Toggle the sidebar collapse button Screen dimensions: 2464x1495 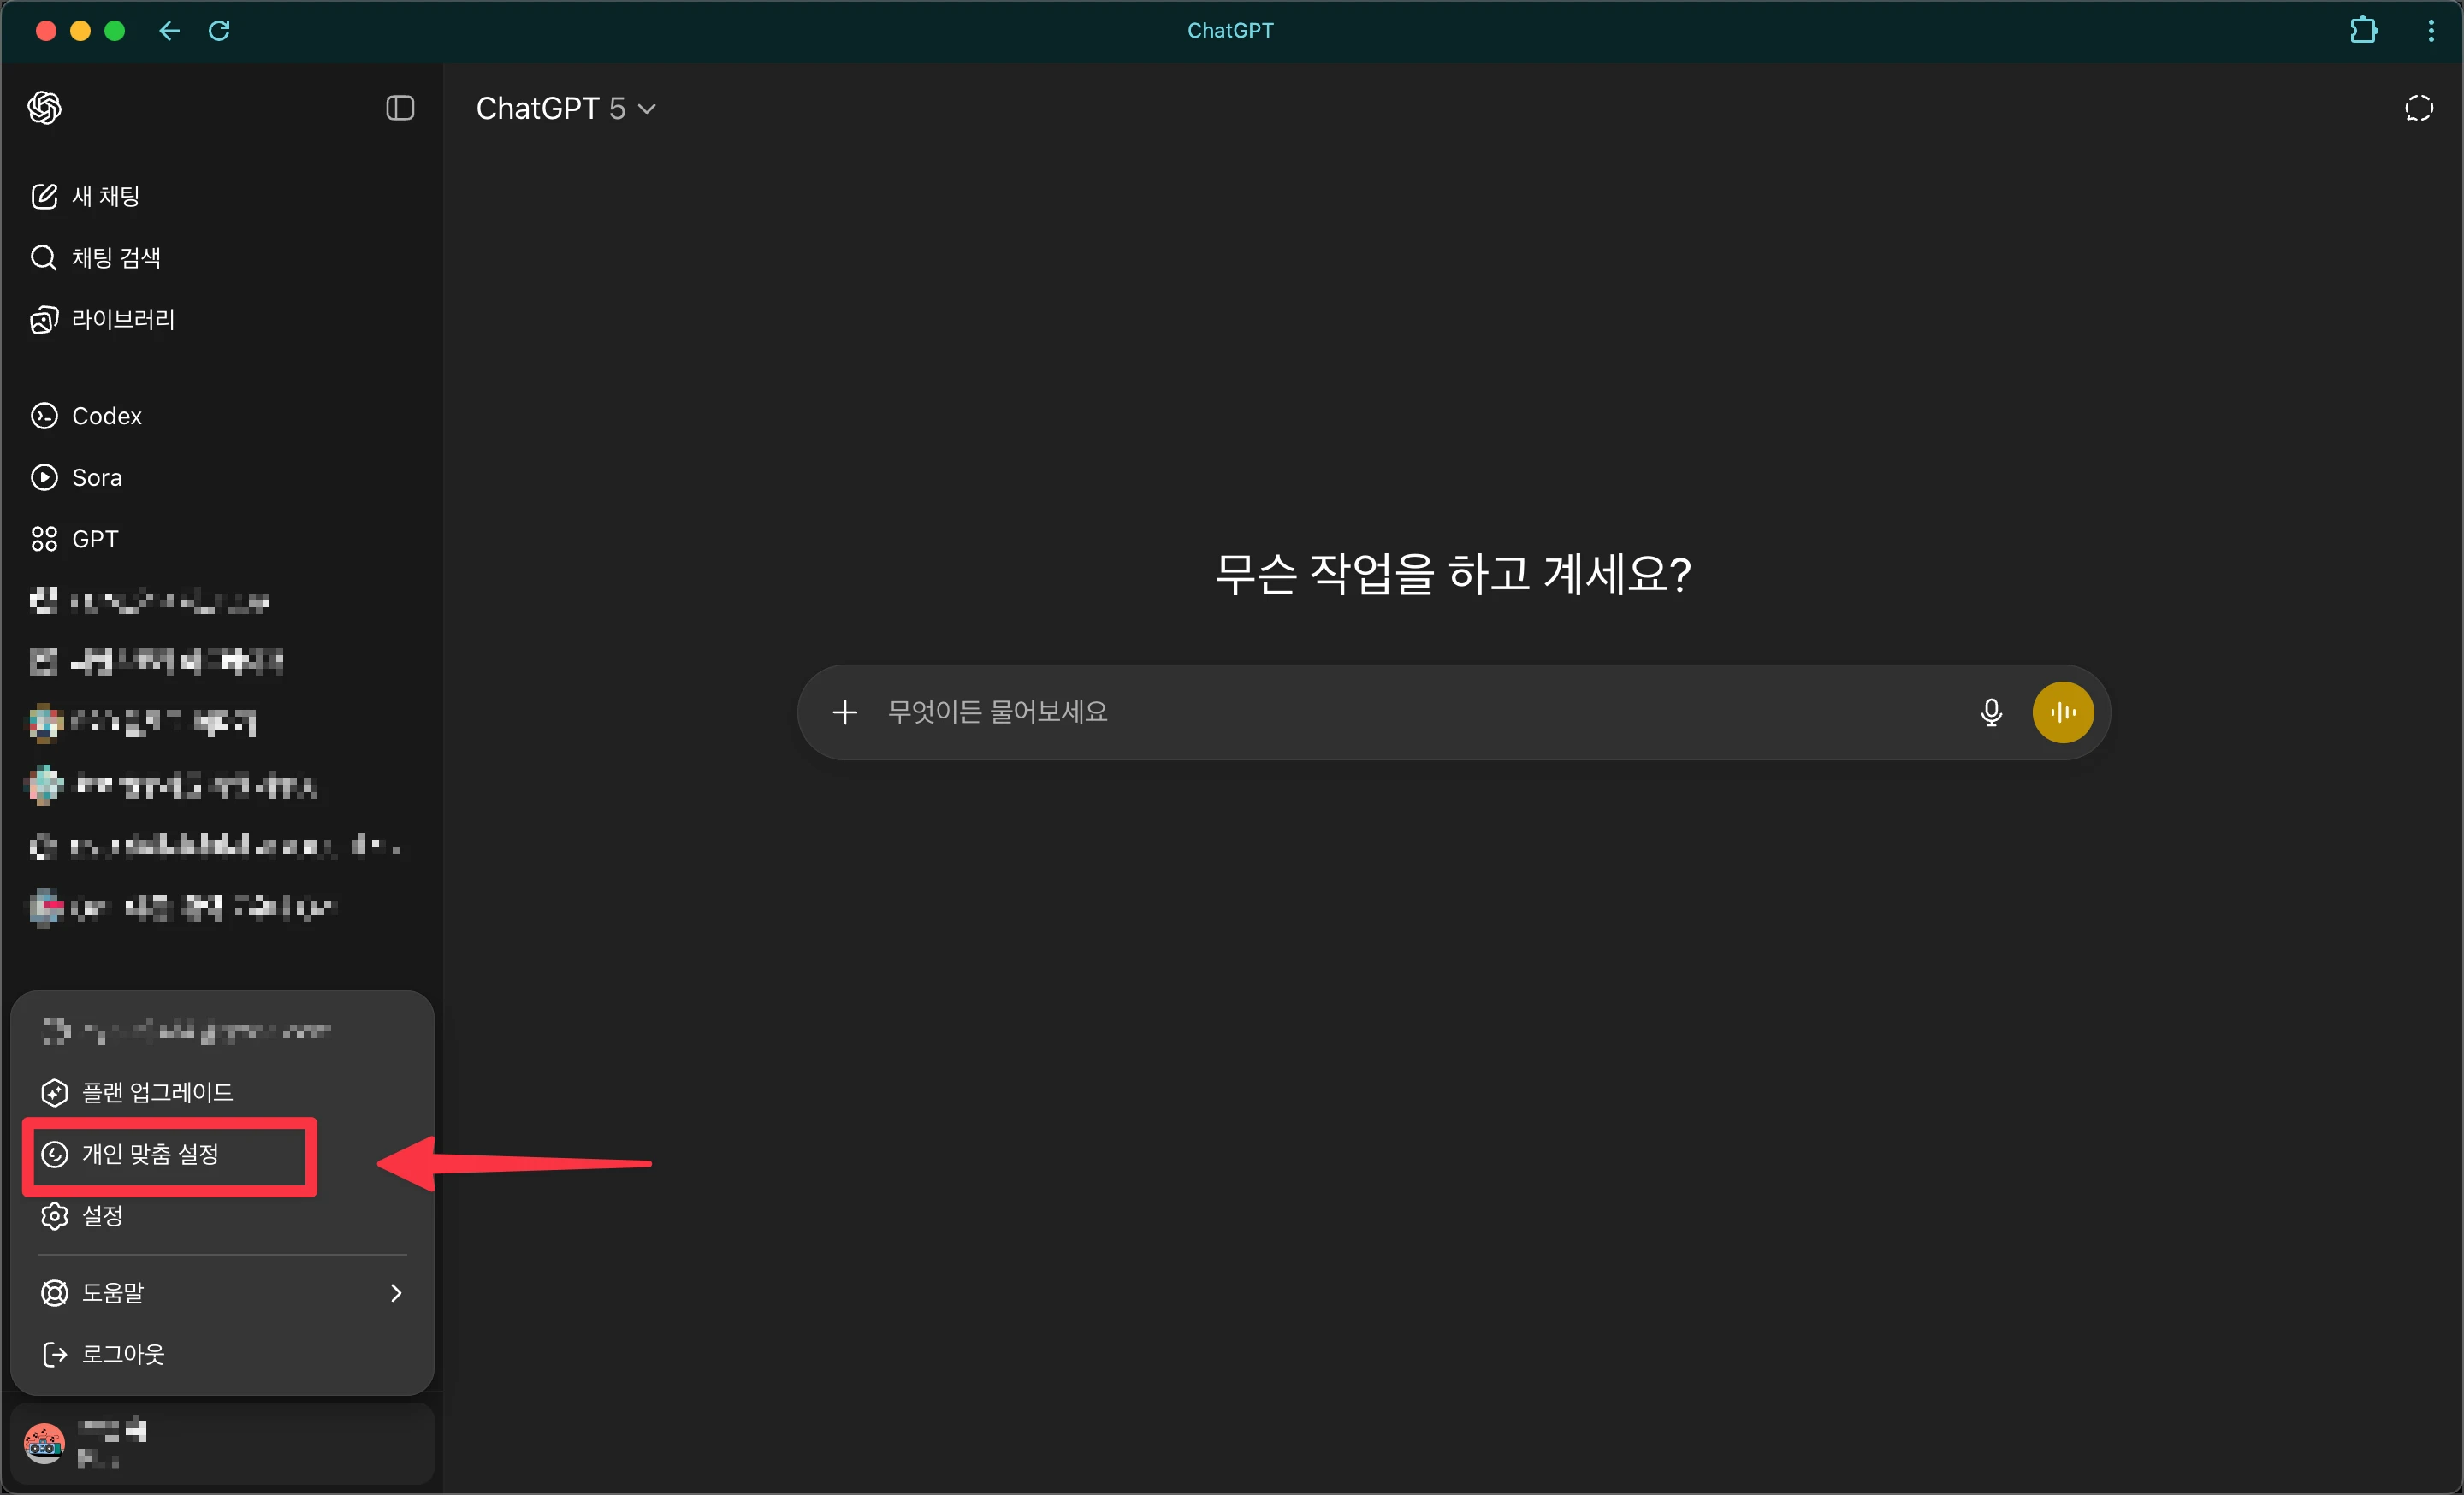point(400,108)
